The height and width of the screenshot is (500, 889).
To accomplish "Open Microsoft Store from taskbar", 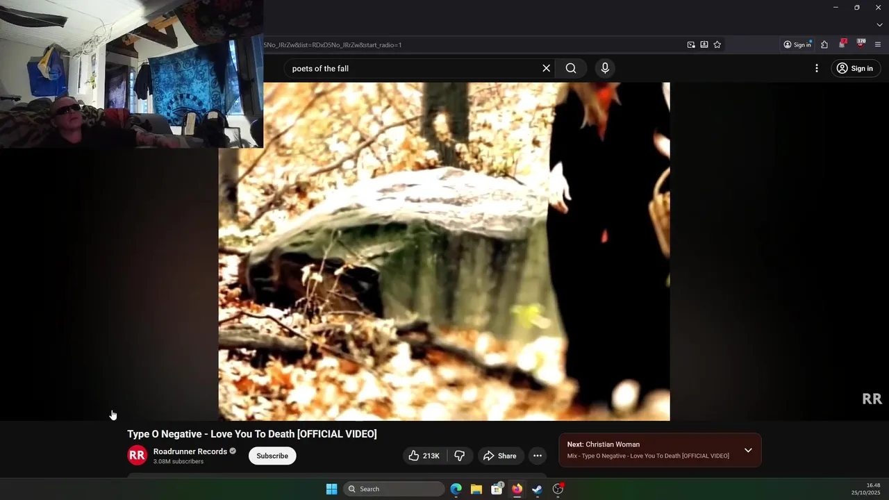I will pyautogui.click(x=497, y=489).
